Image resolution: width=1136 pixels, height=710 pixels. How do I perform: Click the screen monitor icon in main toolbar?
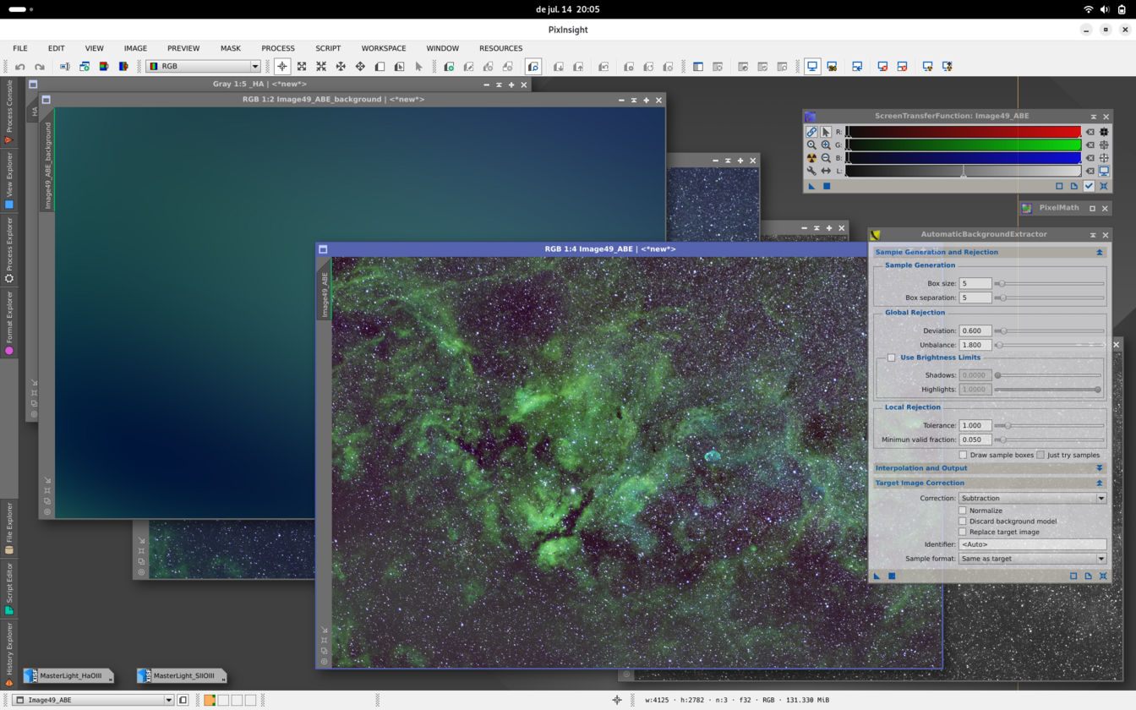pyautogui.click(x=812, y=66)
